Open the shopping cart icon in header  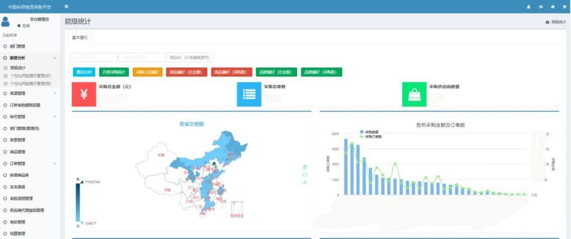point(564,7)
